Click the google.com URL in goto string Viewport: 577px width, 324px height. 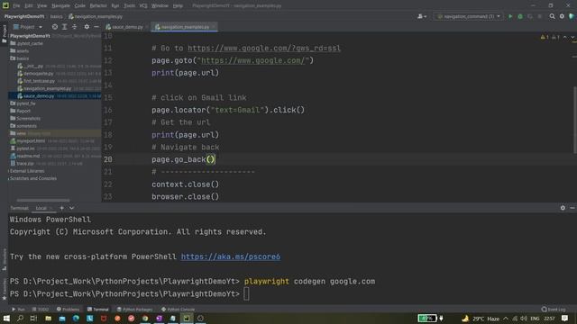(x=253, y=60)
